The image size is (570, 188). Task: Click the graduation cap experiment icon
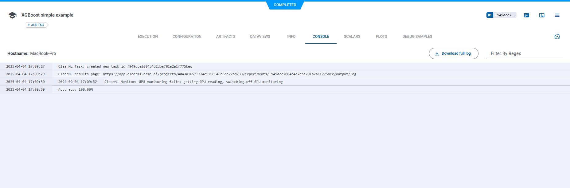(12, 15)
